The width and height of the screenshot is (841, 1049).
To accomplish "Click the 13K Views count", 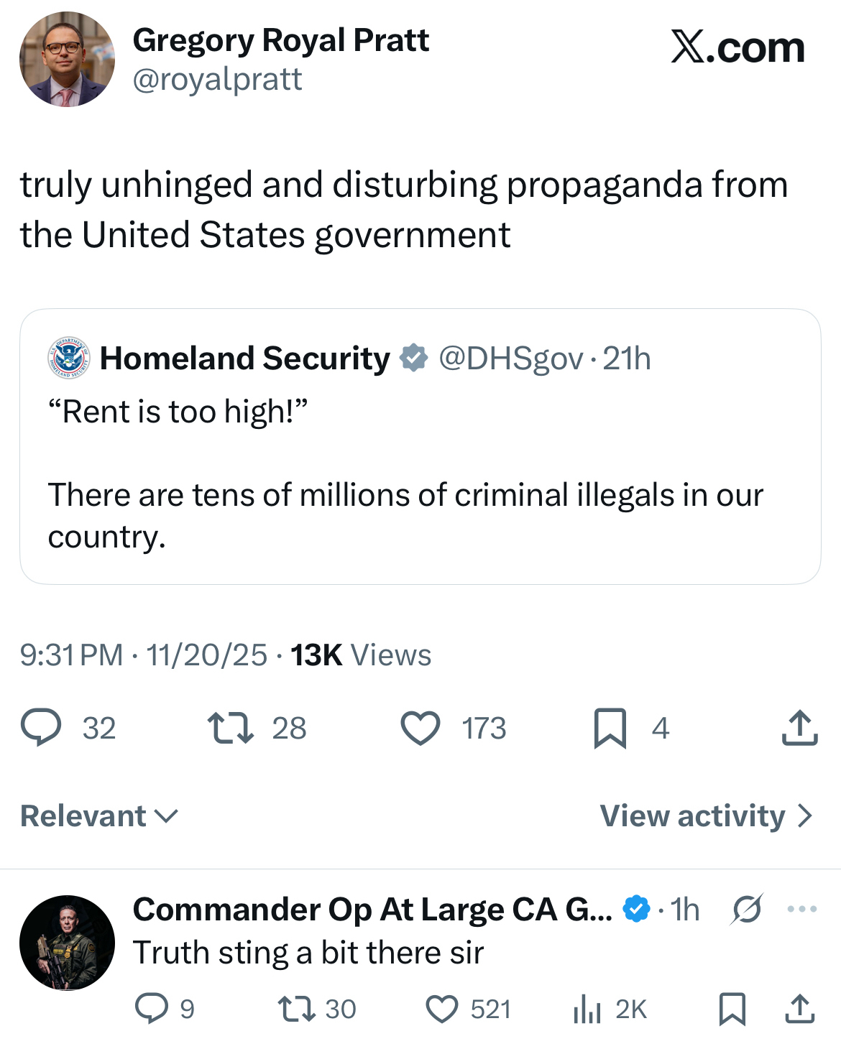I will tap(361, 655).
